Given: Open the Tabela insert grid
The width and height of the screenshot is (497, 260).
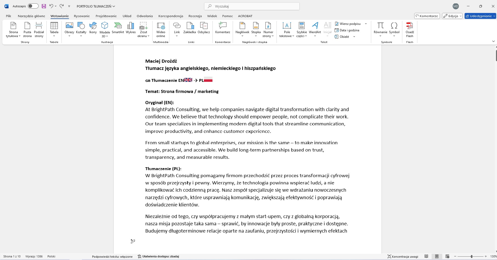Looking at the screenshot, I should pos(54,30).
